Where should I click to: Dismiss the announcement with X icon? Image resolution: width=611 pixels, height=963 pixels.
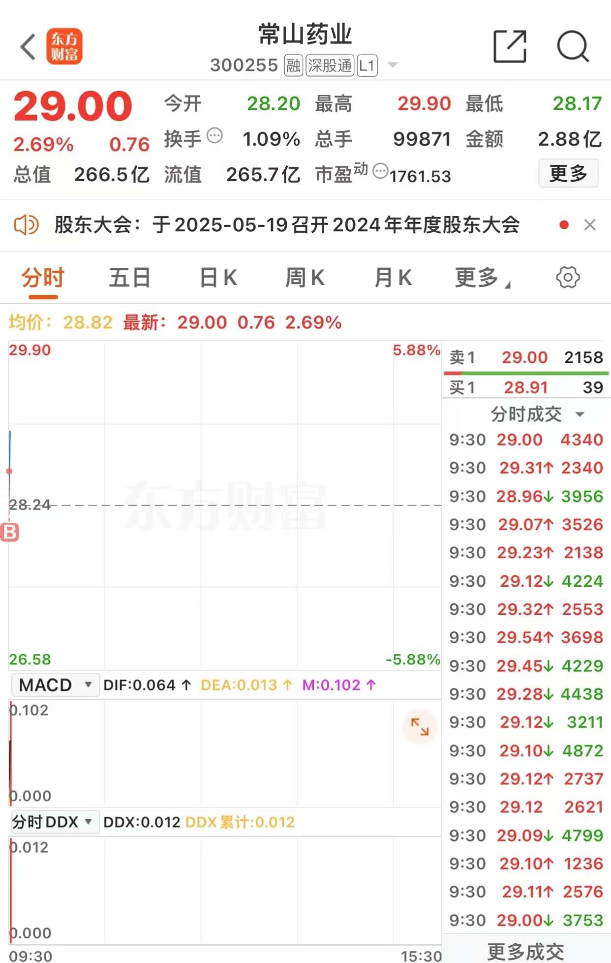[x=590, y=225]
